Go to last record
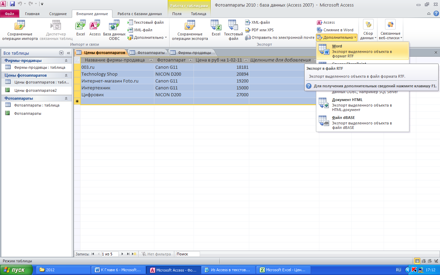 pos(128,254)
